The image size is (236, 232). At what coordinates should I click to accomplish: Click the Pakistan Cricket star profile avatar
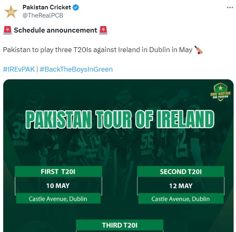click(x=11, y=11)
